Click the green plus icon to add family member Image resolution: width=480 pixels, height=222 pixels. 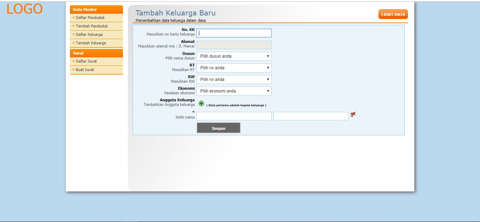[201, 103]
